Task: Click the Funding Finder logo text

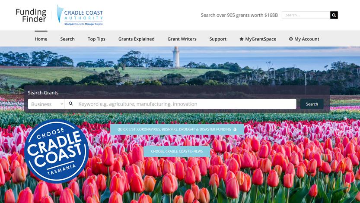Action: pos(31,16)
